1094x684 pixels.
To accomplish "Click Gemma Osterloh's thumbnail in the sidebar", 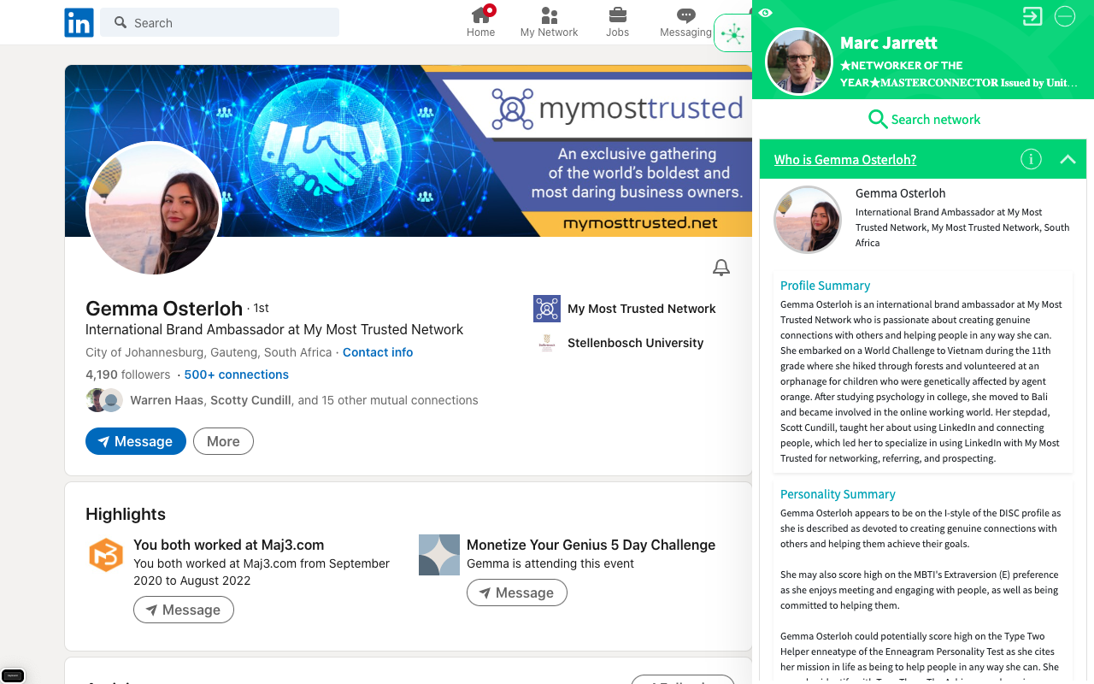I will 808,220.
